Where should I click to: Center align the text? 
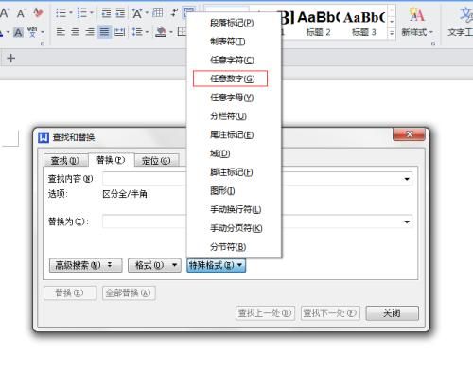pos(75,32)
